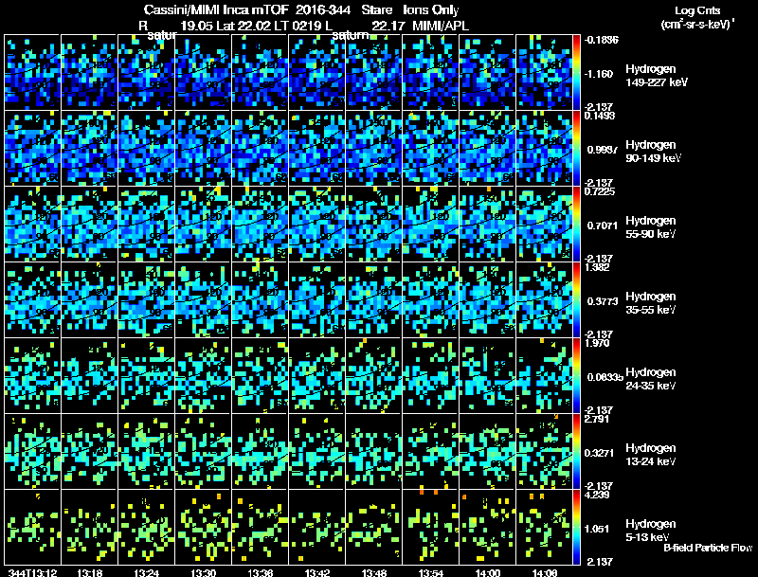Click the Hydrogen 5-13 keV color bar
Viewport: 758px width, 577px height.
[576, 528]
